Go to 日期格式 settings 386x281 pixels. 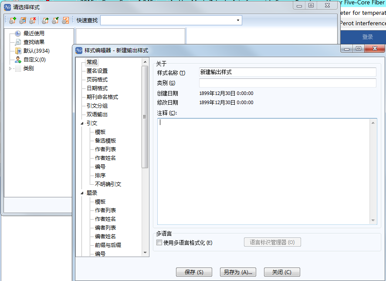(x=97, y=88)
